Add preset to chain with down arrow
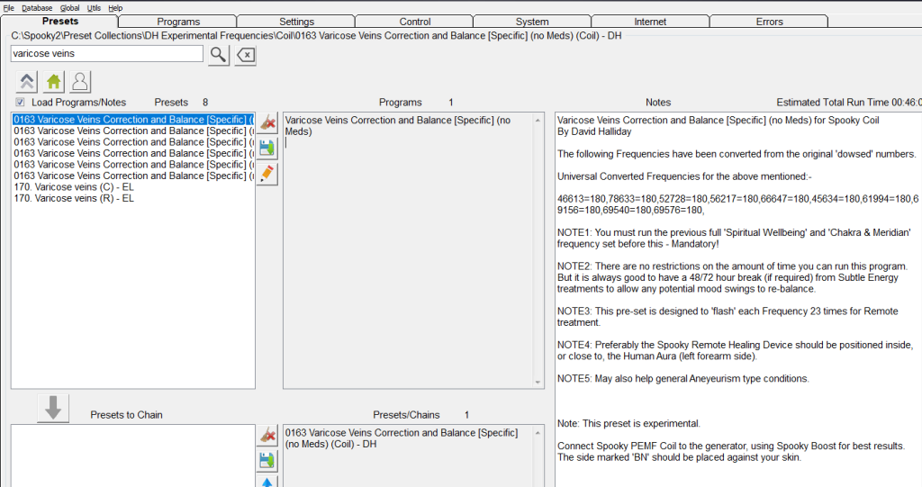Screen dimensions: 922x487 53,409
